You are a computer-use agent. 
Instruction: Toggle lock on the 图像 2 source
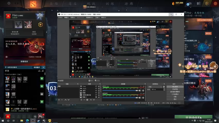pos(99,97)
